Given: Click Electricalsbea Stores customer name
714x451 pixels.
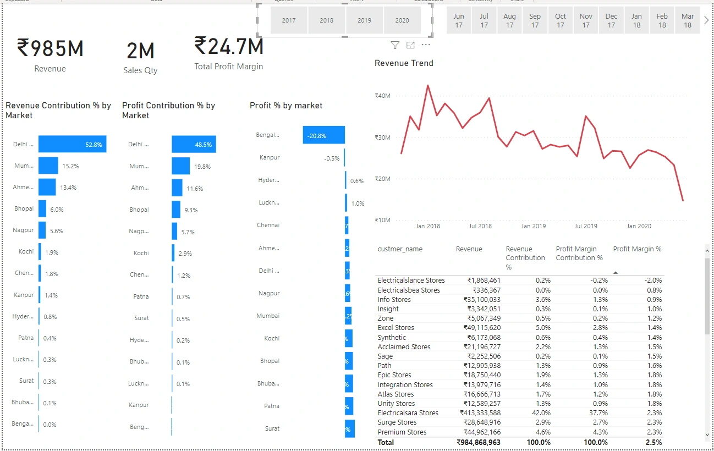Looking at the screenshot, I should 409,290.
